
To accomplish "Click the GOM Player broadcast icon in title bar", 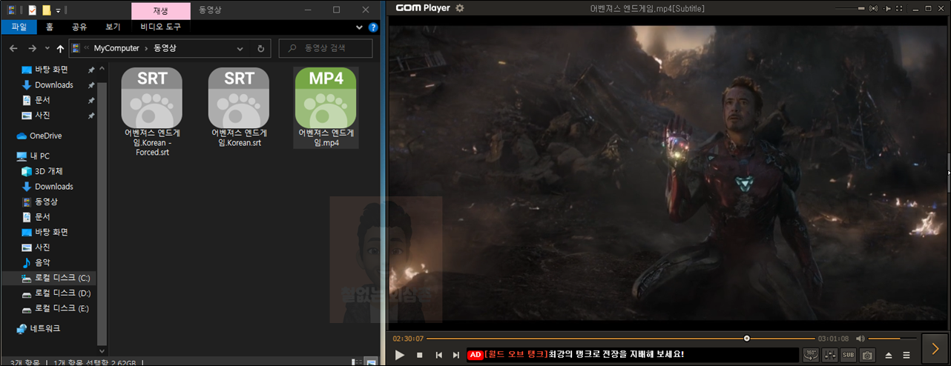I will (x=874, y=8).
